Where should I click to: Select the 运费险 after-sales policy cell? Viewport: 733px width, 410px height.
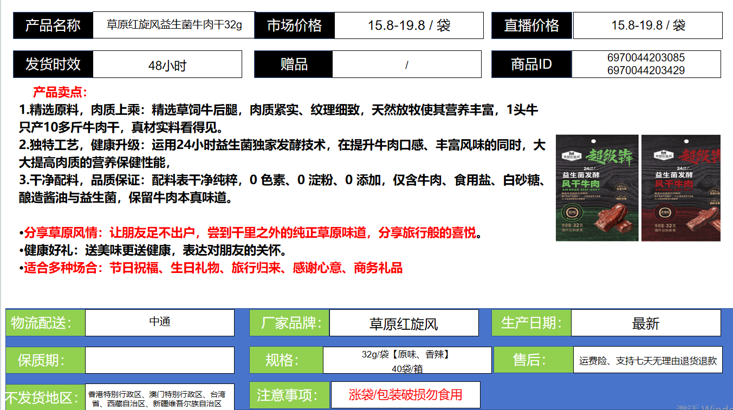(647, 360)
